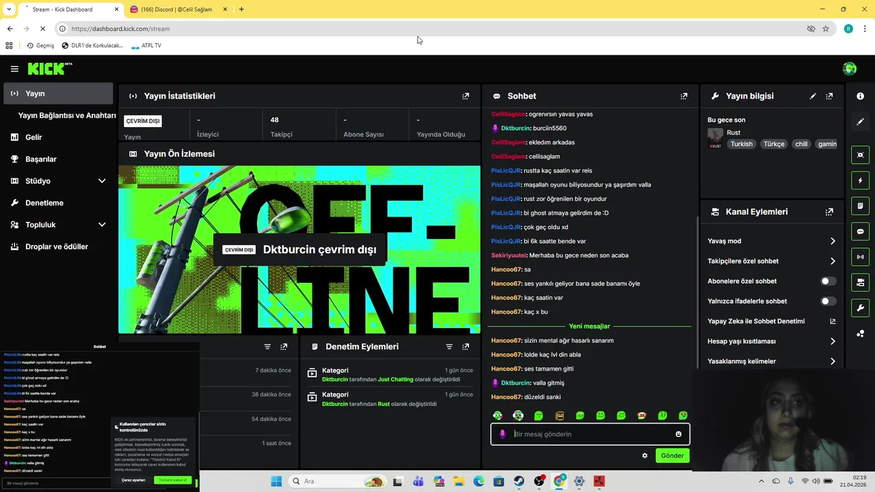Toggle Yalnızca ifadelerle sohbet switch
Screen dimensions: 875x492
[828, 301]
